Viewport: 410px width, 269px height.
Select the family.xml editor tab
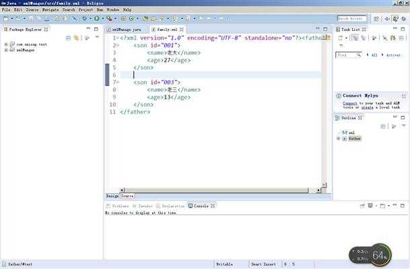(167, 30)
